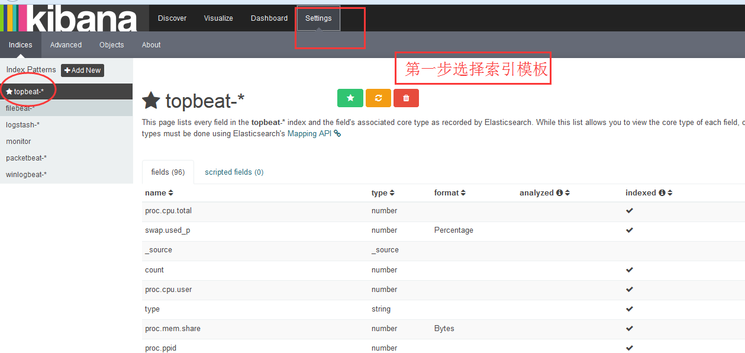Click the proc.cpu.total field name
This screenshot has height=353, width=745.
(169, 211)
